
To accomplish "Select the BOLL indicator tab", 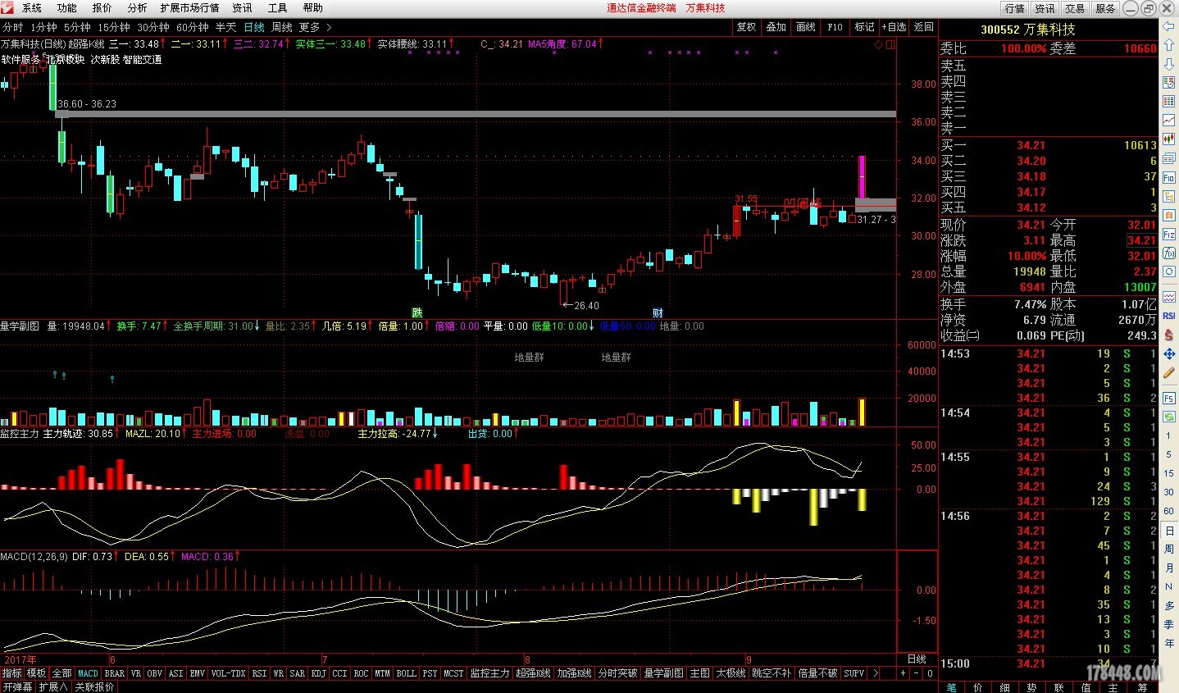I will tap(407, 673).
